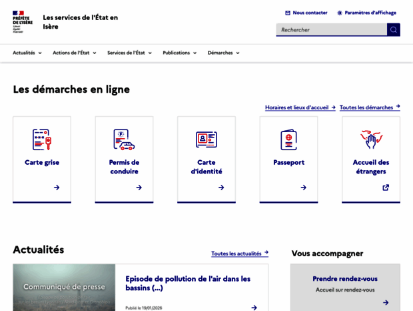Open the Nous contacter link
413x311 pixels.
point(306,13)
